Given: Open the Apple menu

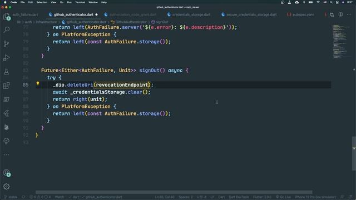Looking at the screenshot, I should [x=5, y=2].
